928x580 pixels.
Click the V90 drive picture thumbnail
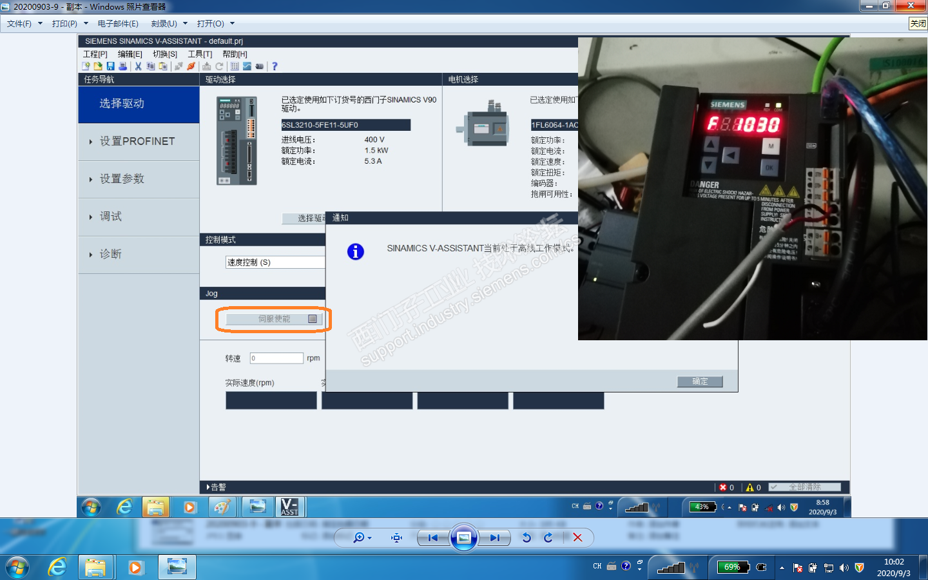point(237,140)
